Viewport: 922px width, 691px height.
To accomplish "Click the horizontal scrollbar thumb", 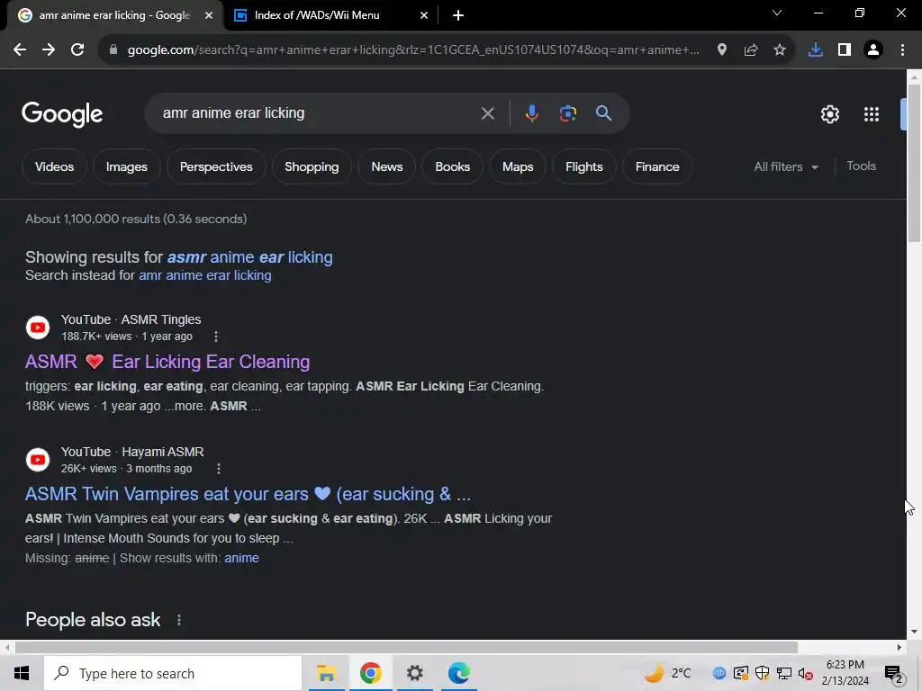I will pos(406,648).
